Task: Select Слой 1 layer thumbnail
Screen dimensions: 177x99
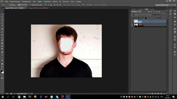Action: pos(136,21)
